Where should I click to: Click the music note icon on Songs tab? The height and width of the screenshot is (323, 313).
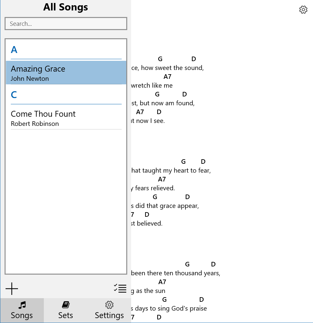pyautogui.click(x=22, y=305)
